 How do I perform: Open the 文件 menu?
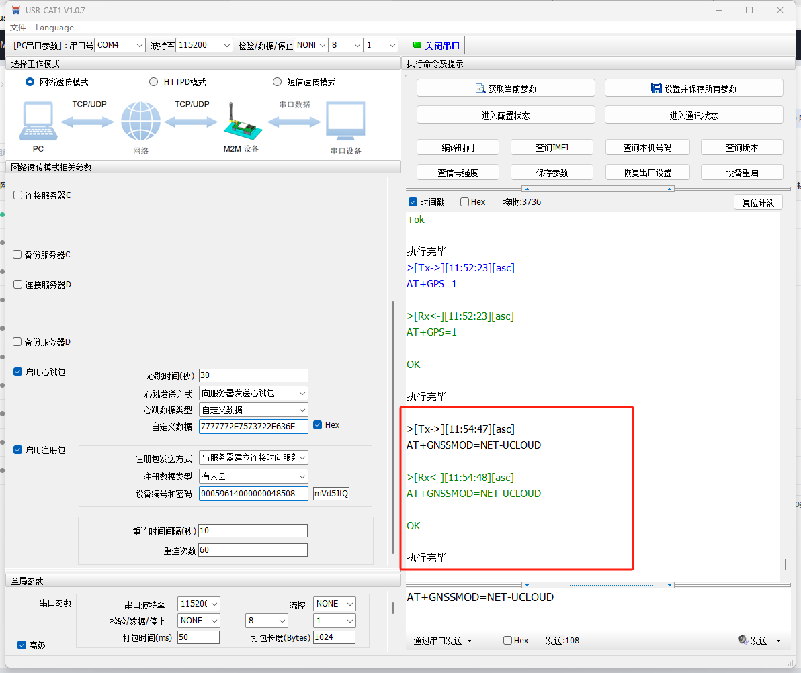click(18, 28)
